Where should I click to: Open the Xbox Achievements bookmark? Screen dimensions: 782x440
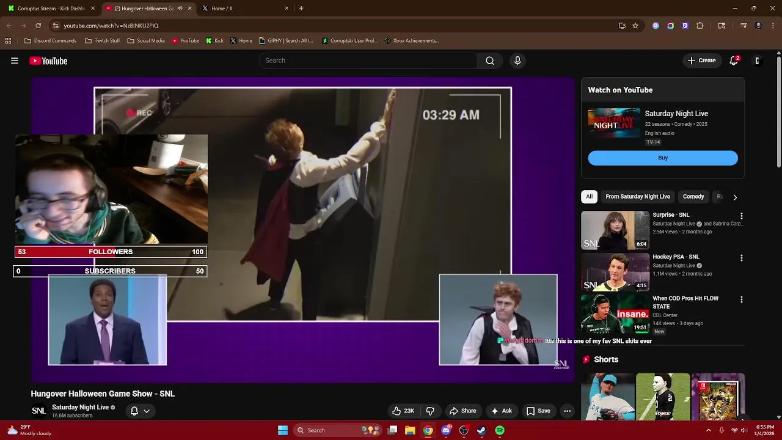pyautogui.click(x=412, y=41)
